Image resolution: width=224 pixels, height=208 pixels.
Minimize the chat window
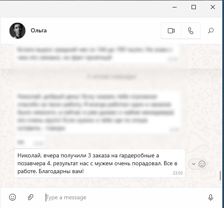[175, 7]
